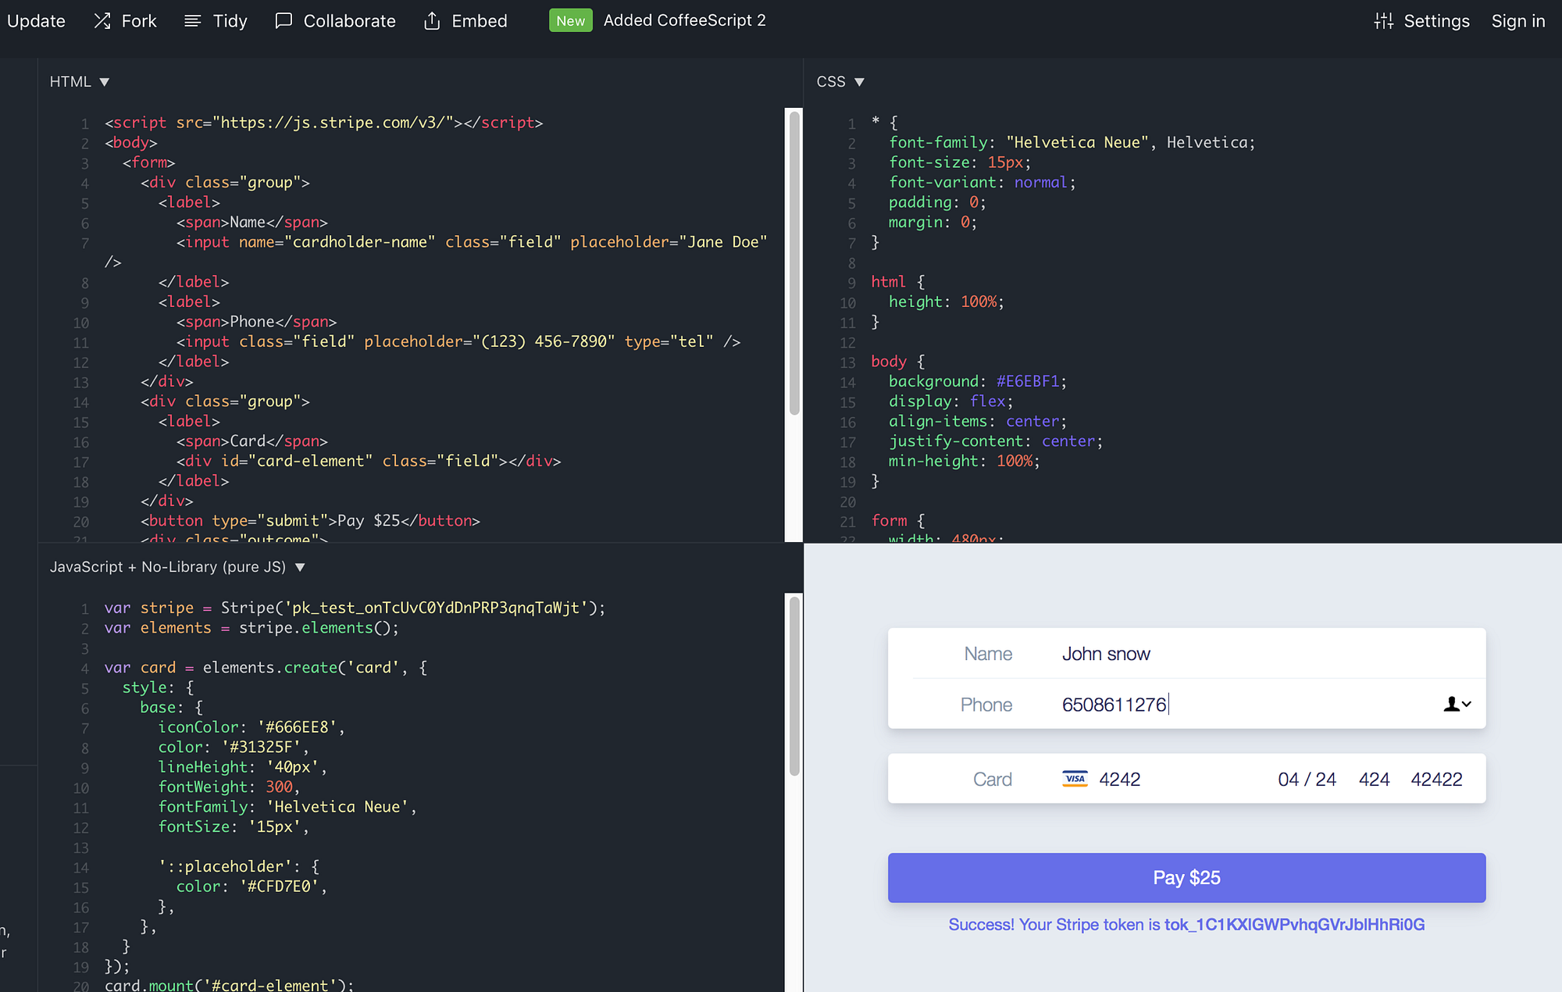Click the autofill person icon in Phone field
The image size is (1562, 992).
click(x=1450, y=704)
